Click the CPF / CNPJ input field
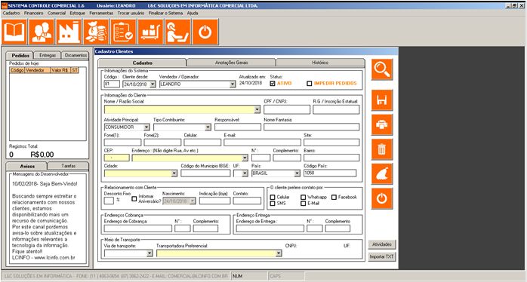527x282 pixels. [x=287, y=109]
